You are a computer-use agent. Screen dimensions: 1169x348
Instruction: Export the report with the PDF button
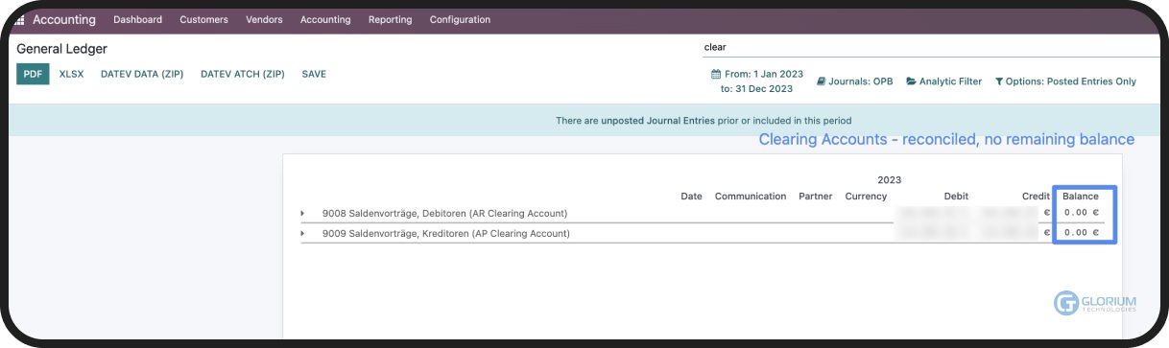(33, 74)
